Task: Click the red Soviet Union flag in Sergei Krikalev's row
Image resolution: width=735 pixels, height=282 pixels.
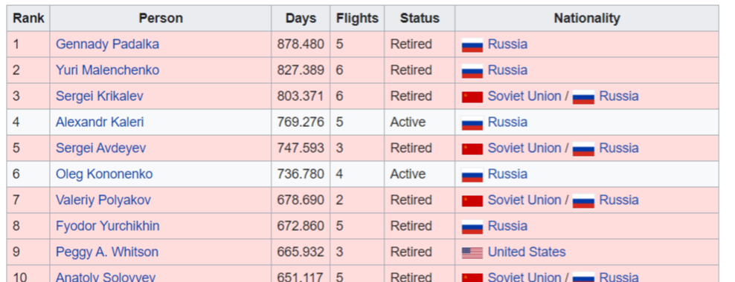Action: coord(472,96)
